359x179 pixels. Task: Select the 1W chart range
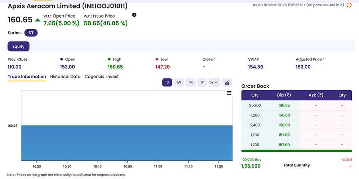179,83
